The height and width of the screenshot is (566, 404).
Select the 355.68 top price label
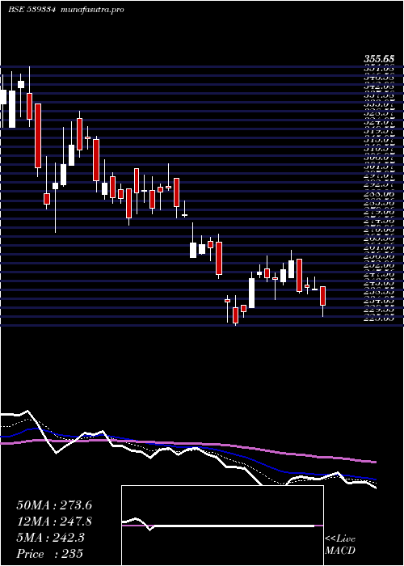pos(378,58)
